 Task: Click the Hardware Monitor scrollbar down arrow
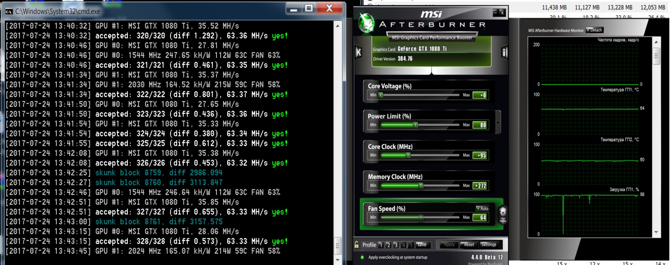pyautogui.click(x=656, y=232)
